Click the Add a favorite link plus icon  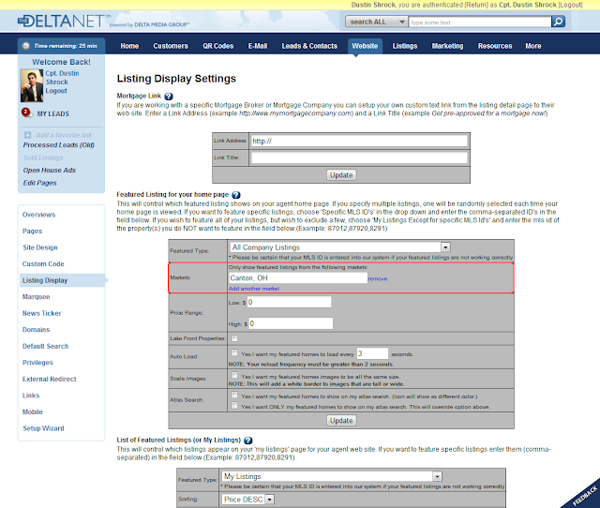click(27, 135)
